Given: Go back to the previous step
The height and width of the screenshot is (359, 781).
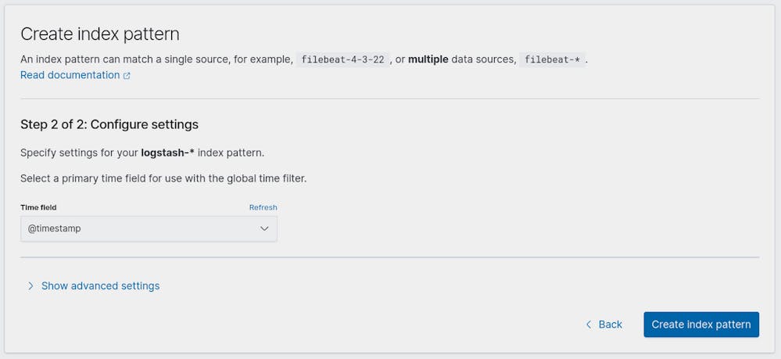Looking at the screenshot, I should (610, 325).
